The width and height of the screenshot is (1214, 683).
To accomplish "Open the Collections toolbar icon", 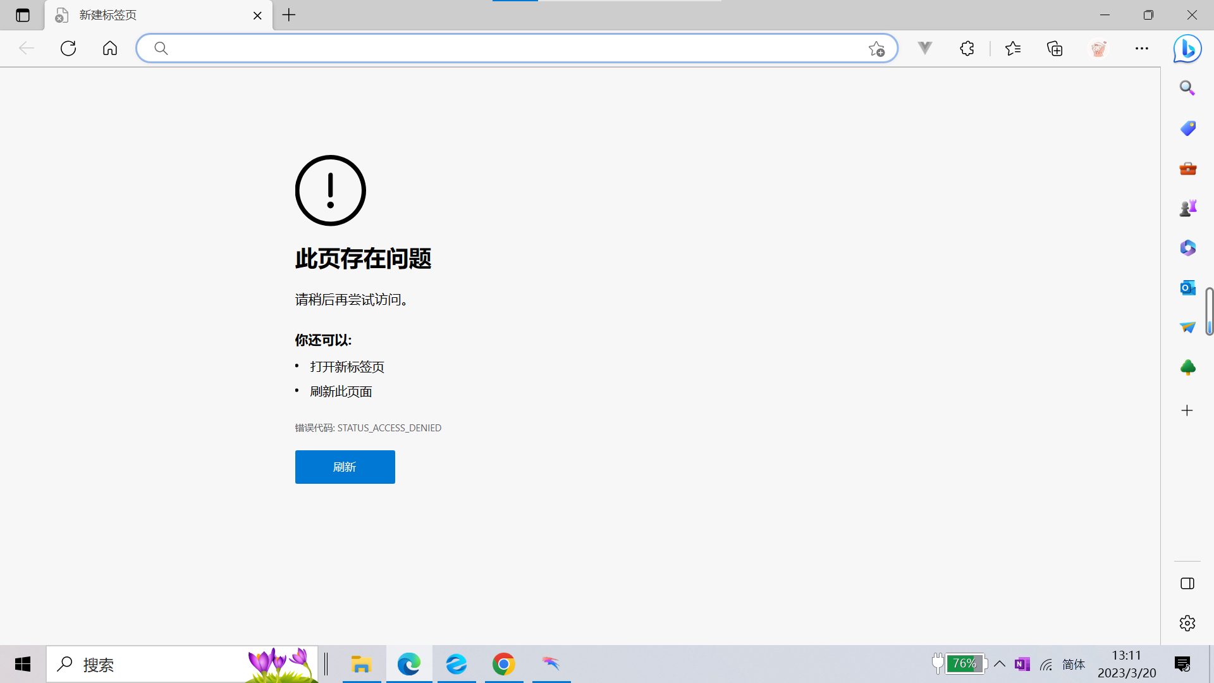I will (1055, 49).
